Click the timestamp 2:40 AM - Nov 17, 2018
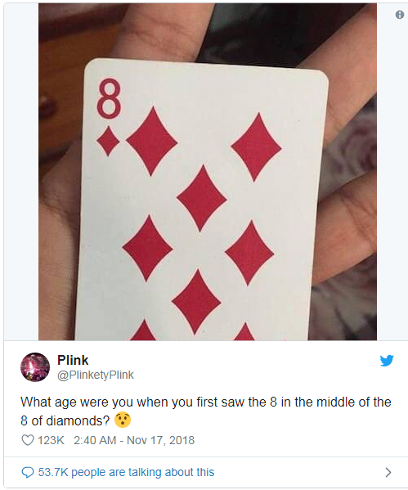 tap(134, 440)
